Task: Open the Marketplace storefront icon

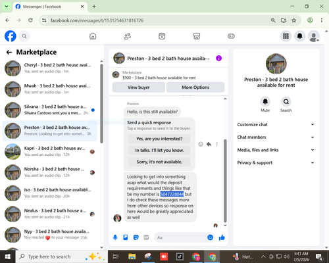Action: coord(197,36)
